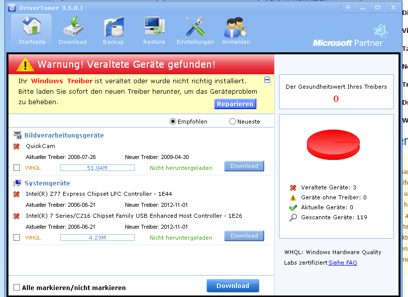Click red X next to Z77 LPC Controller

[16, 194]
